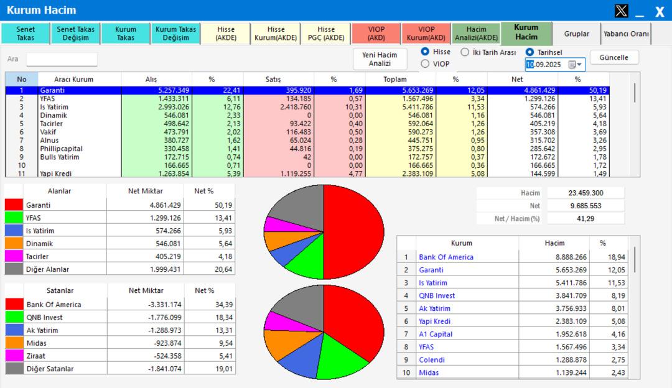
Task: Open the Hisse Kurum(AKDE) tab
Action: tap(276, 34)
